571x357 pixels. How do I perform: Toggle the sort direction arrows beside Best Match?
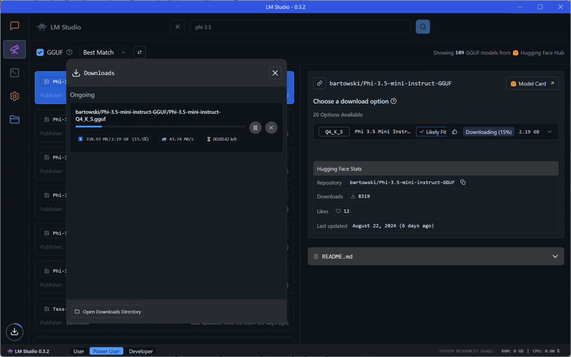[139, 52]
